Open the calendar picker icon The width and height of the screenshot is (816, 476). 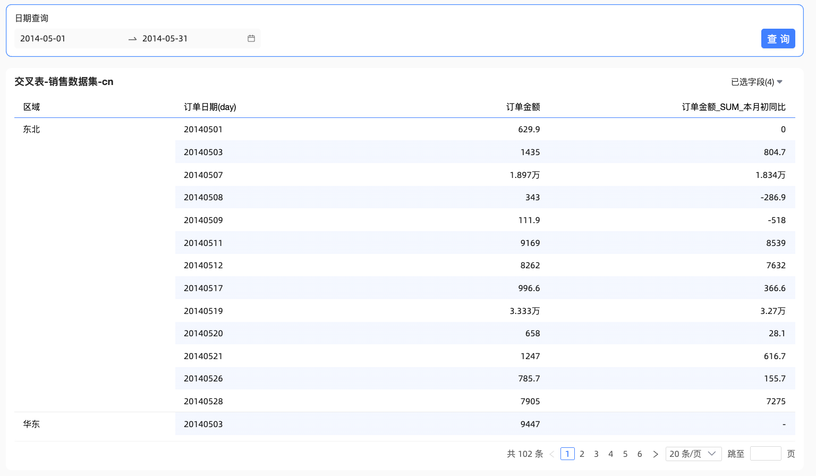click(x=251, y=38)
